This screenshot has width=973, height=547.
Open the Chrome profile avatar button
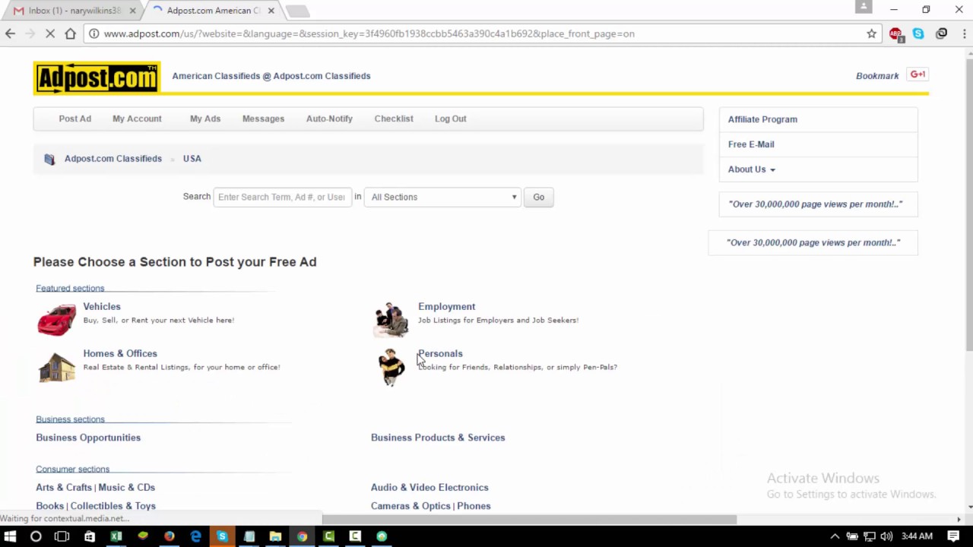[x=864, y=7]
